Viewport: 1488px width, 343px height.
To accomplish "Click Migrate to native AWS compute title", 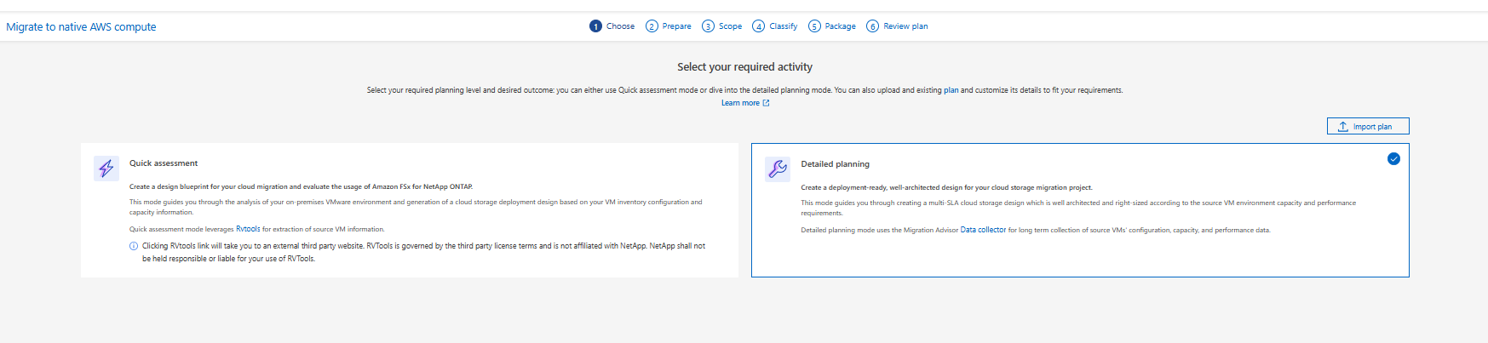I will click(81, 26).
